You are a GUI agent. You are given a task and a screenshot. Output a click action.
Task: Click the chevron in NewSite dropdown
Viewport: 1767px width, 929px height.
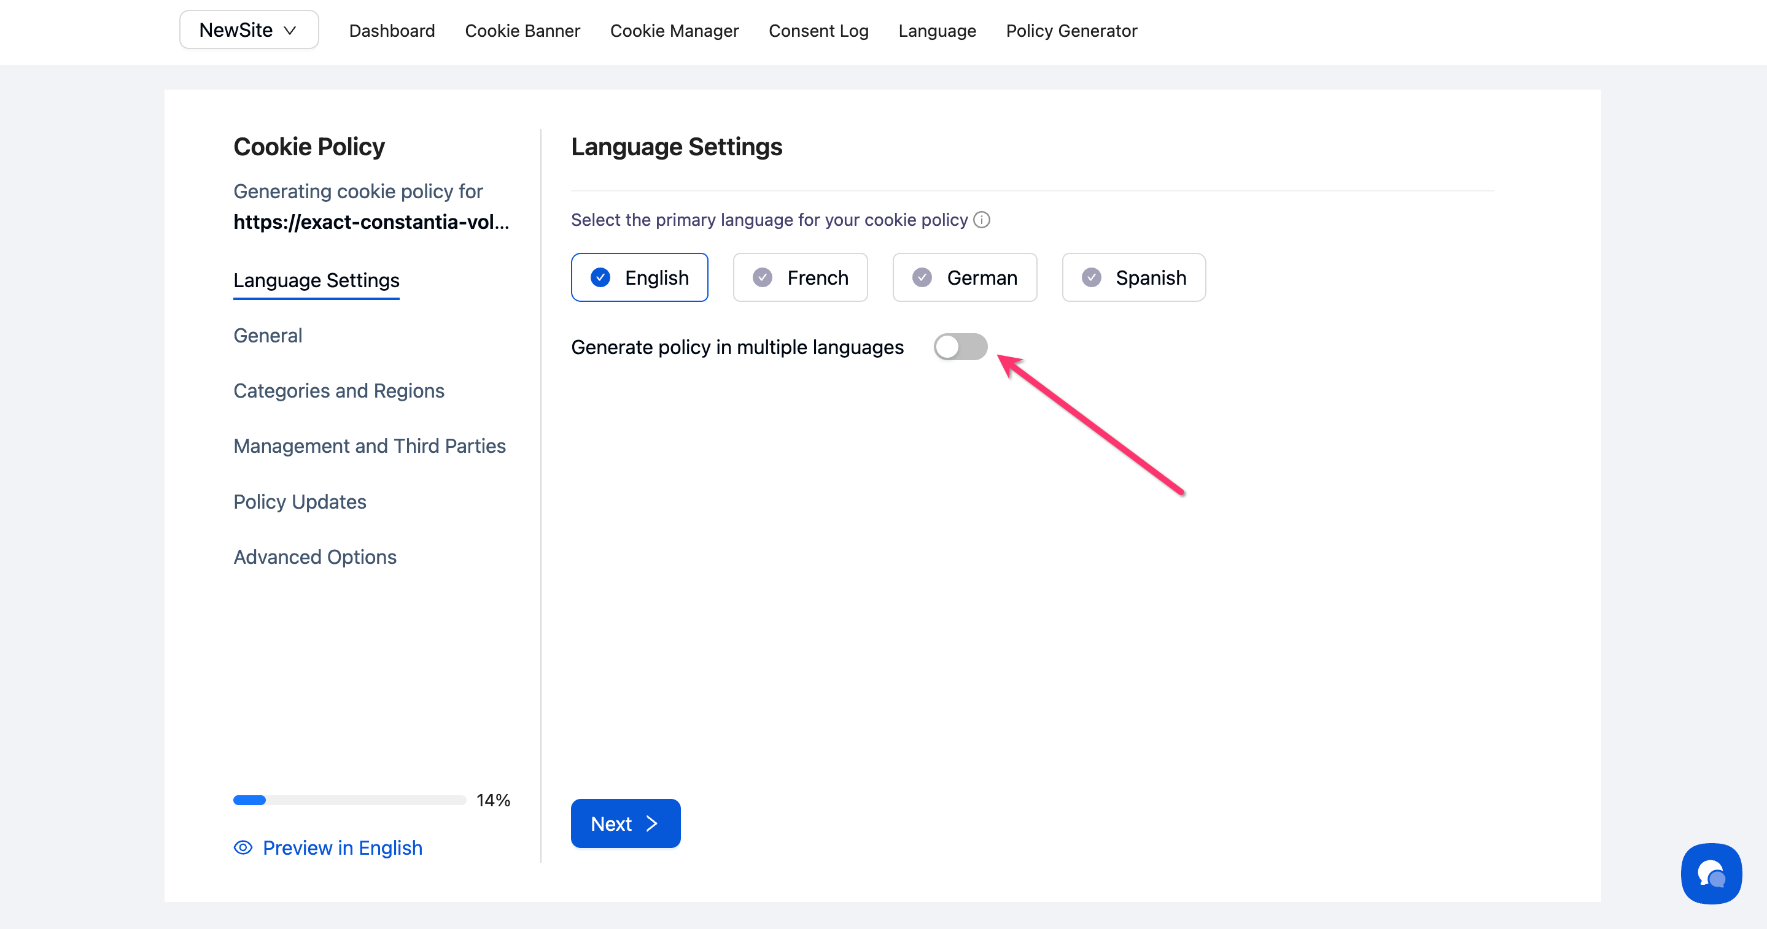pyautogui.click(x=290, y=31)
